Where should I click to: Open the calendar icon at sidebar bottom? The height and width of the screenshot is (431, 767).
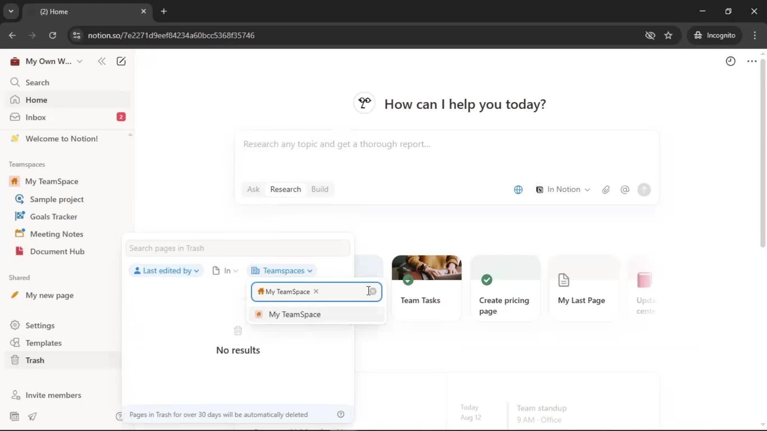point(14,417)
